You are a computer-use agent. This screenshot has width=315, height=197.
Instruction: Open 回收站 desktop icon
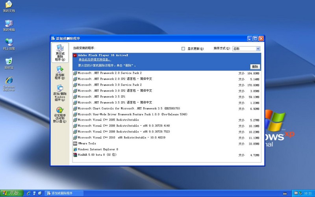click(x=9, y=63)
